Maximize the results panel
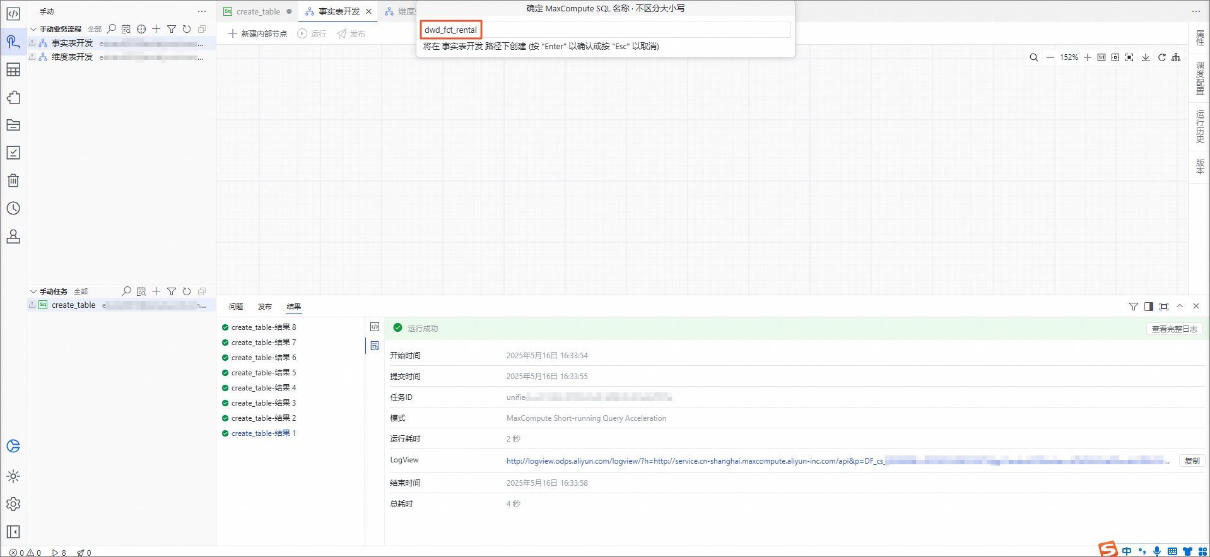This screenshot has height=557, width=1210. coord(1164,307)
